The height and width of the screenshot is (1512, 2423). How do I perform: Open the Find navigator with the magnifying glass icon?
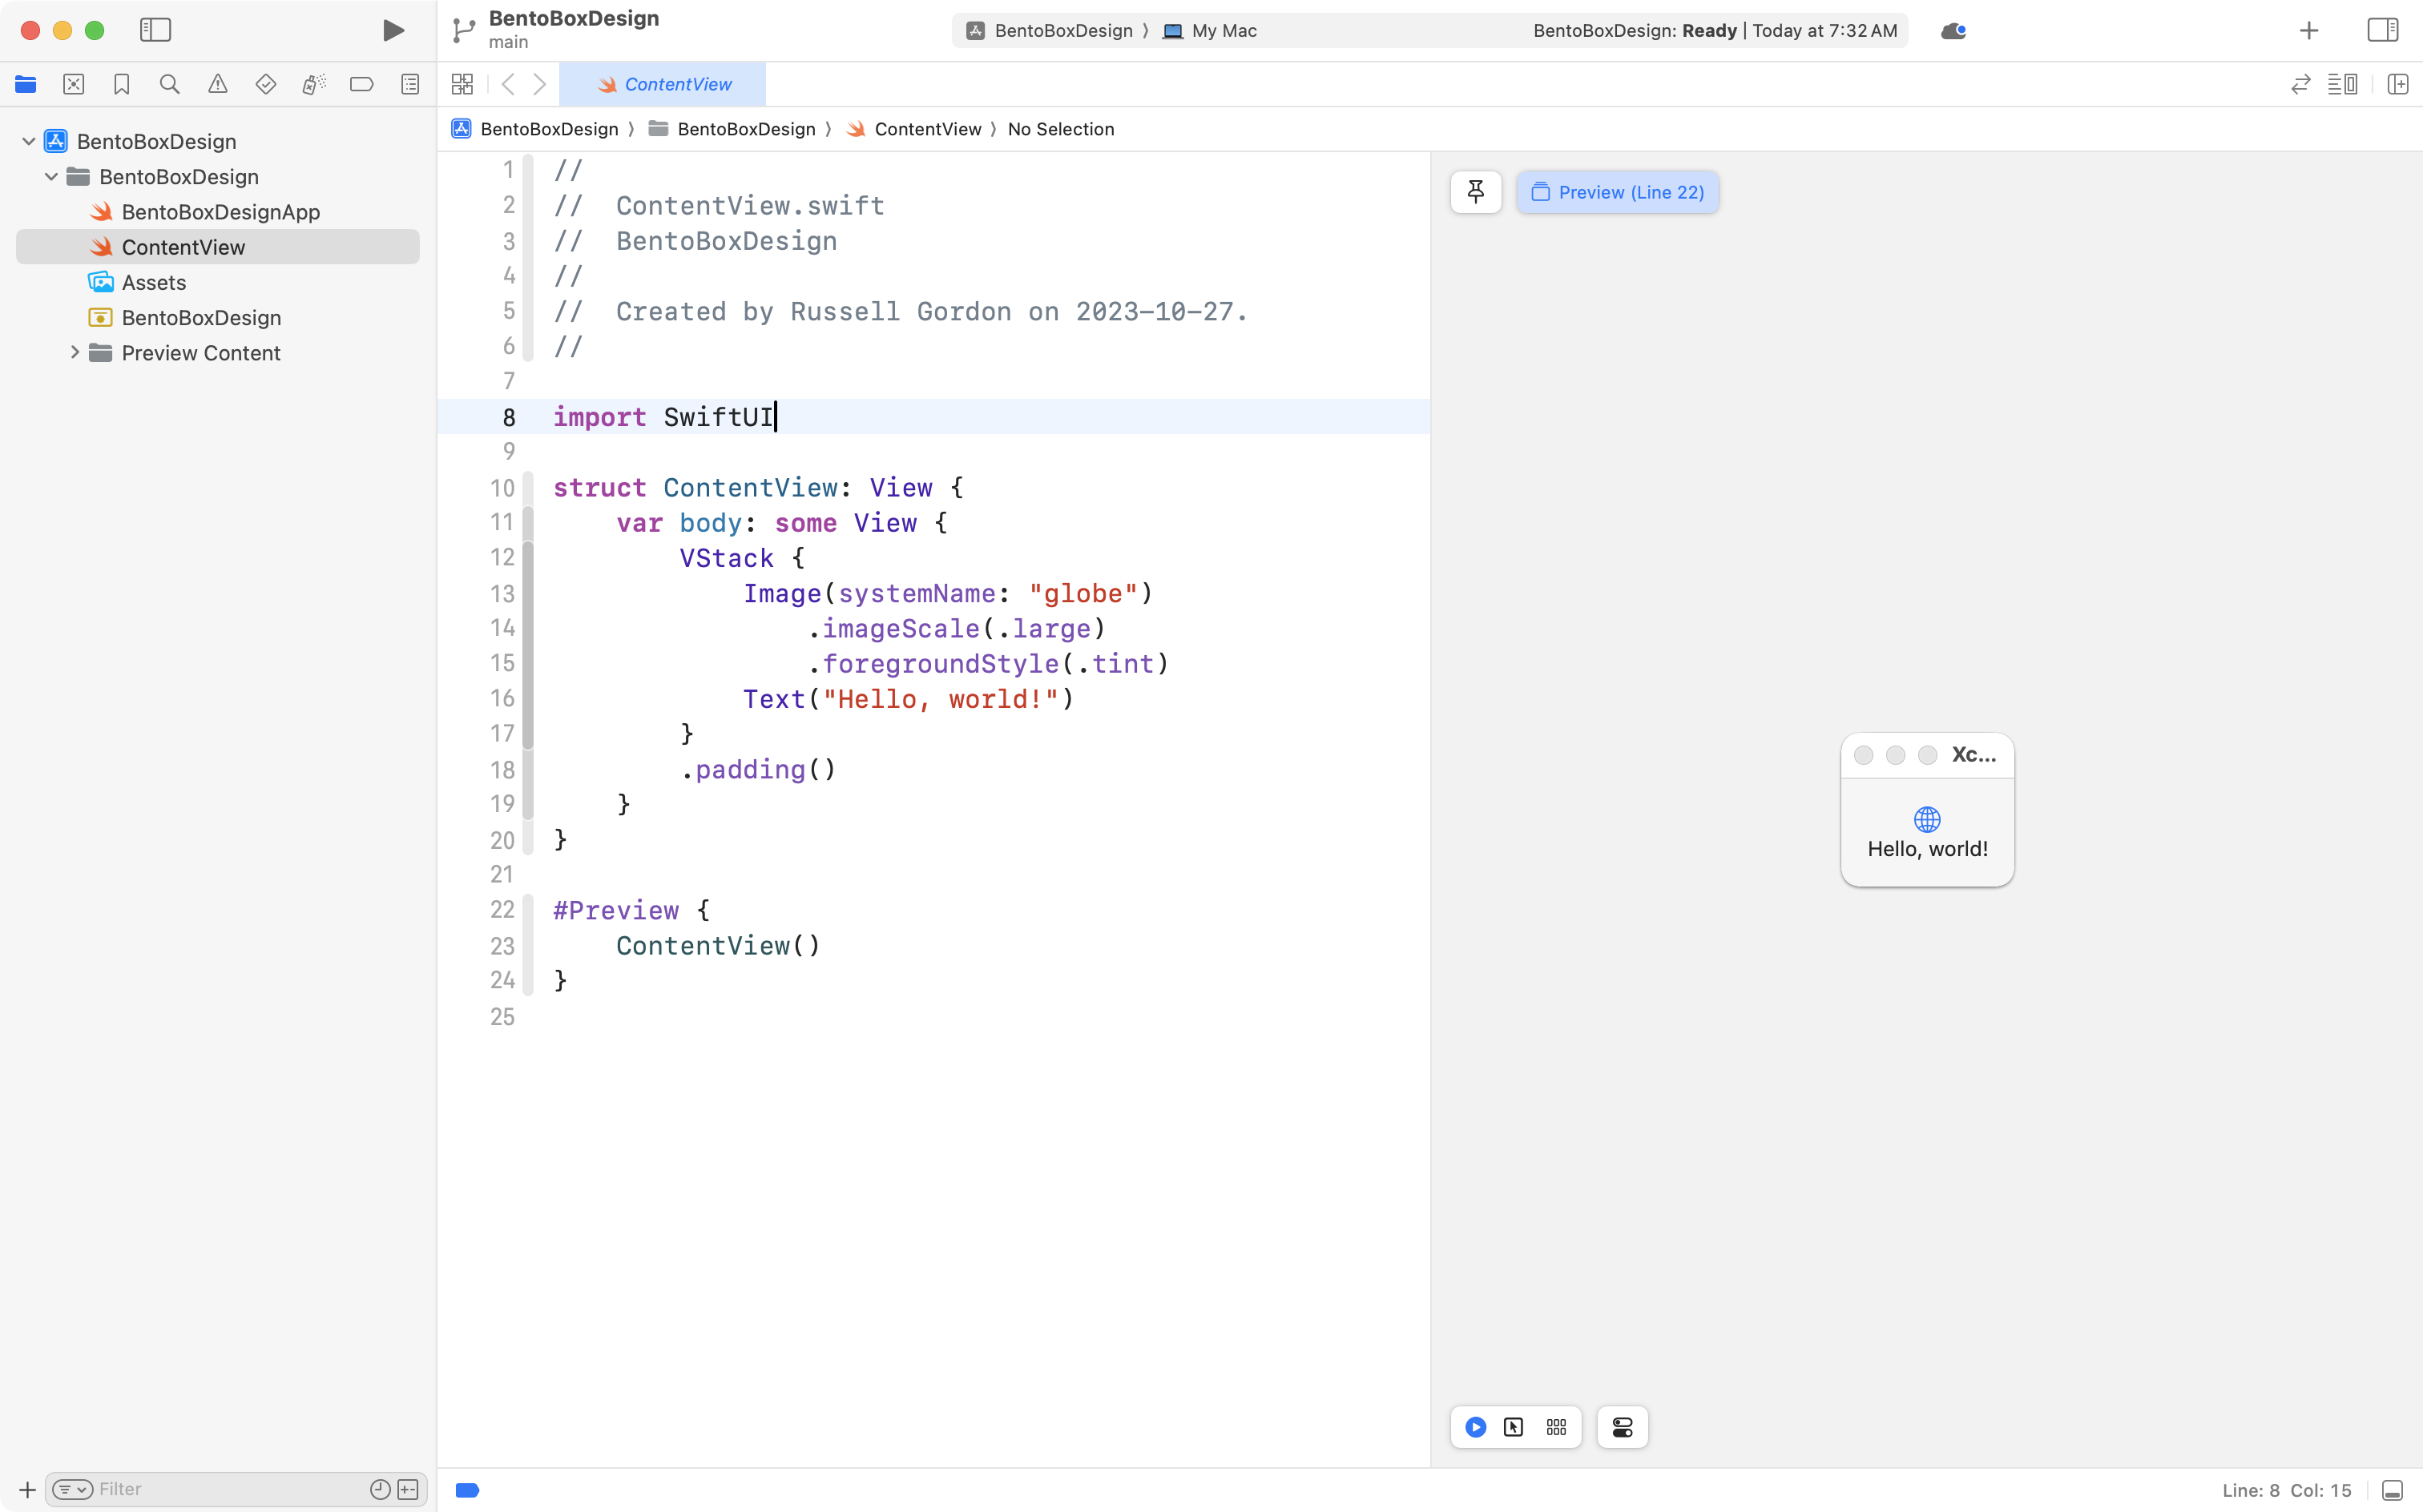click(x=169, y=84)
